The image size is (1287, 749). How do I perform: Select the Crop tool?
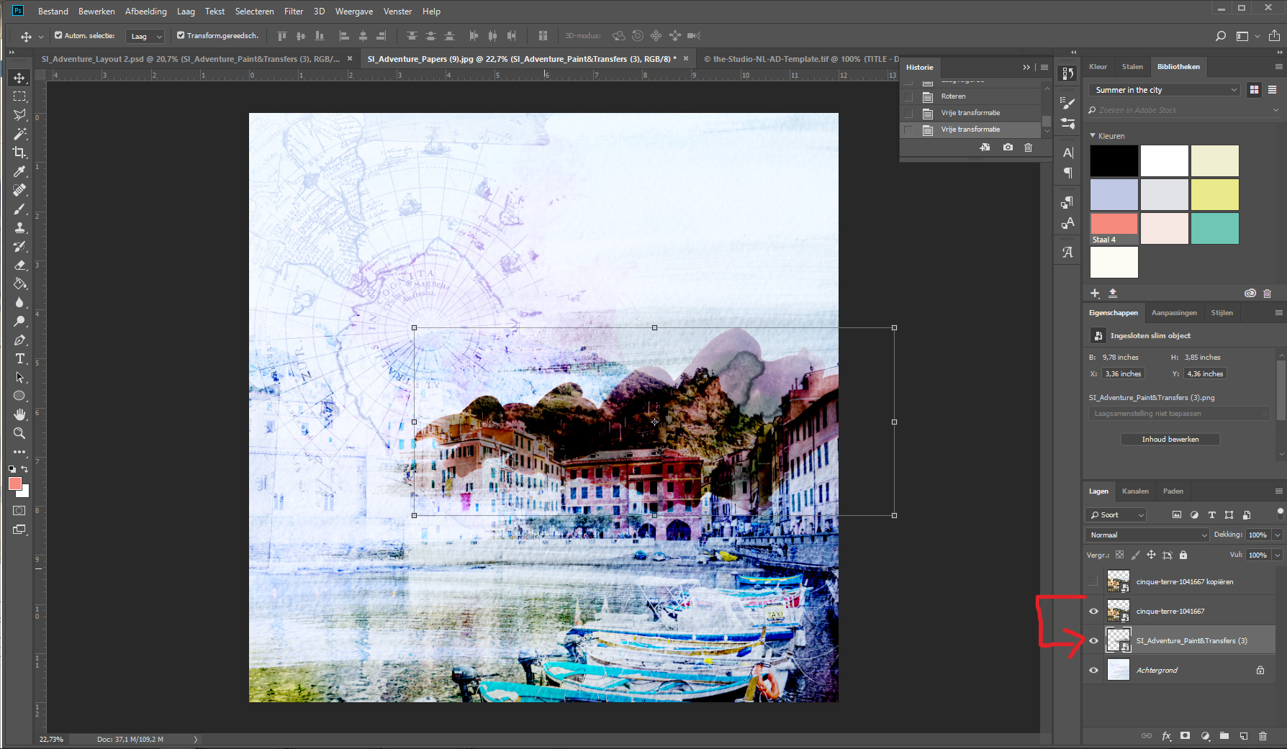[19, 153]
